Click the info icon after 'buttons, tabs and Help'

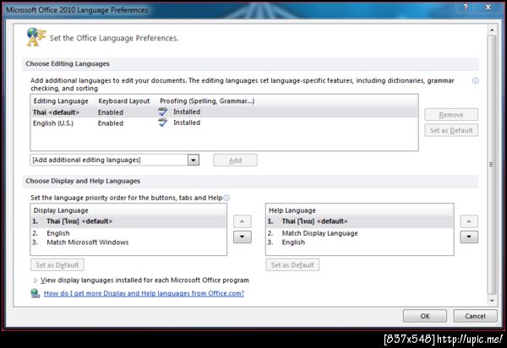(x=226, y=198)
